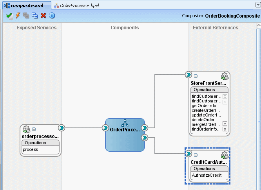Click the lightning bolt test icon
This screenshot has height=190, width=261.
(18, 16)
